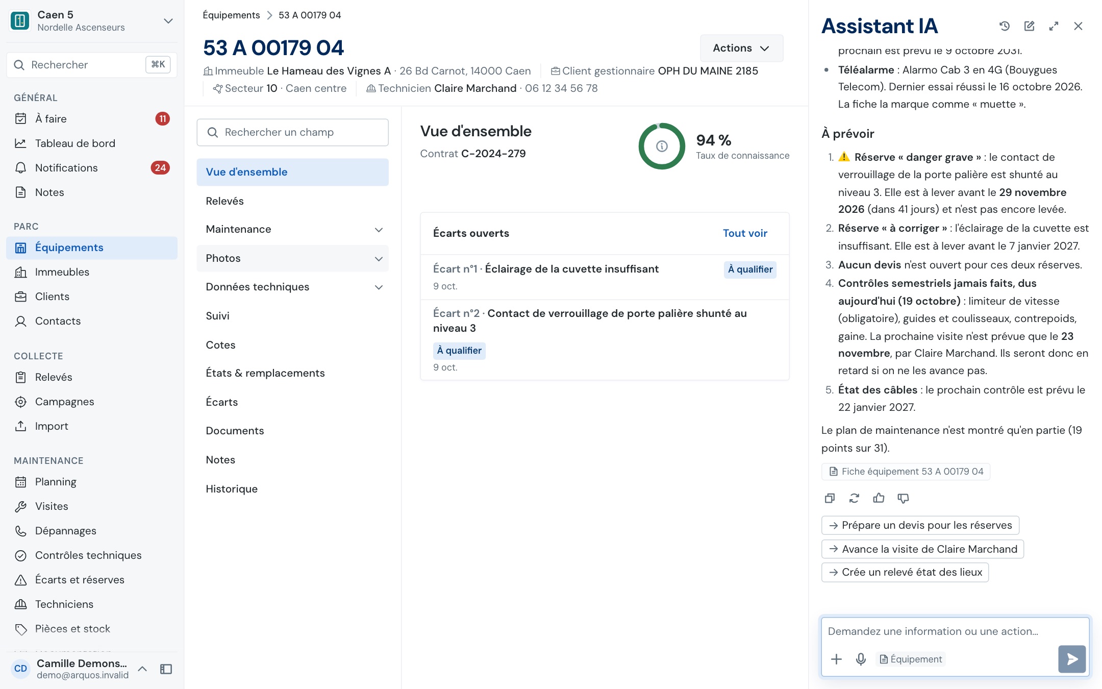Click suggestion Avance la visite de Claire Marchand
The width and height of the screenshot is (1102, 689).
coord(923,549)
